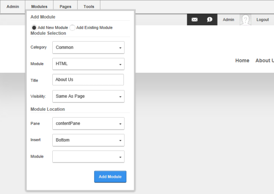The height and width of the screenshot is (194, 274).
Task: Open the Tools menu tab
Action: tap(89, 7)
